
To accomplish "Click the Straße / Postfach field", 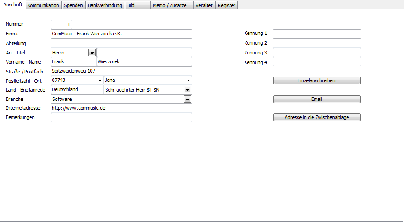I will [x=121, y=71].
